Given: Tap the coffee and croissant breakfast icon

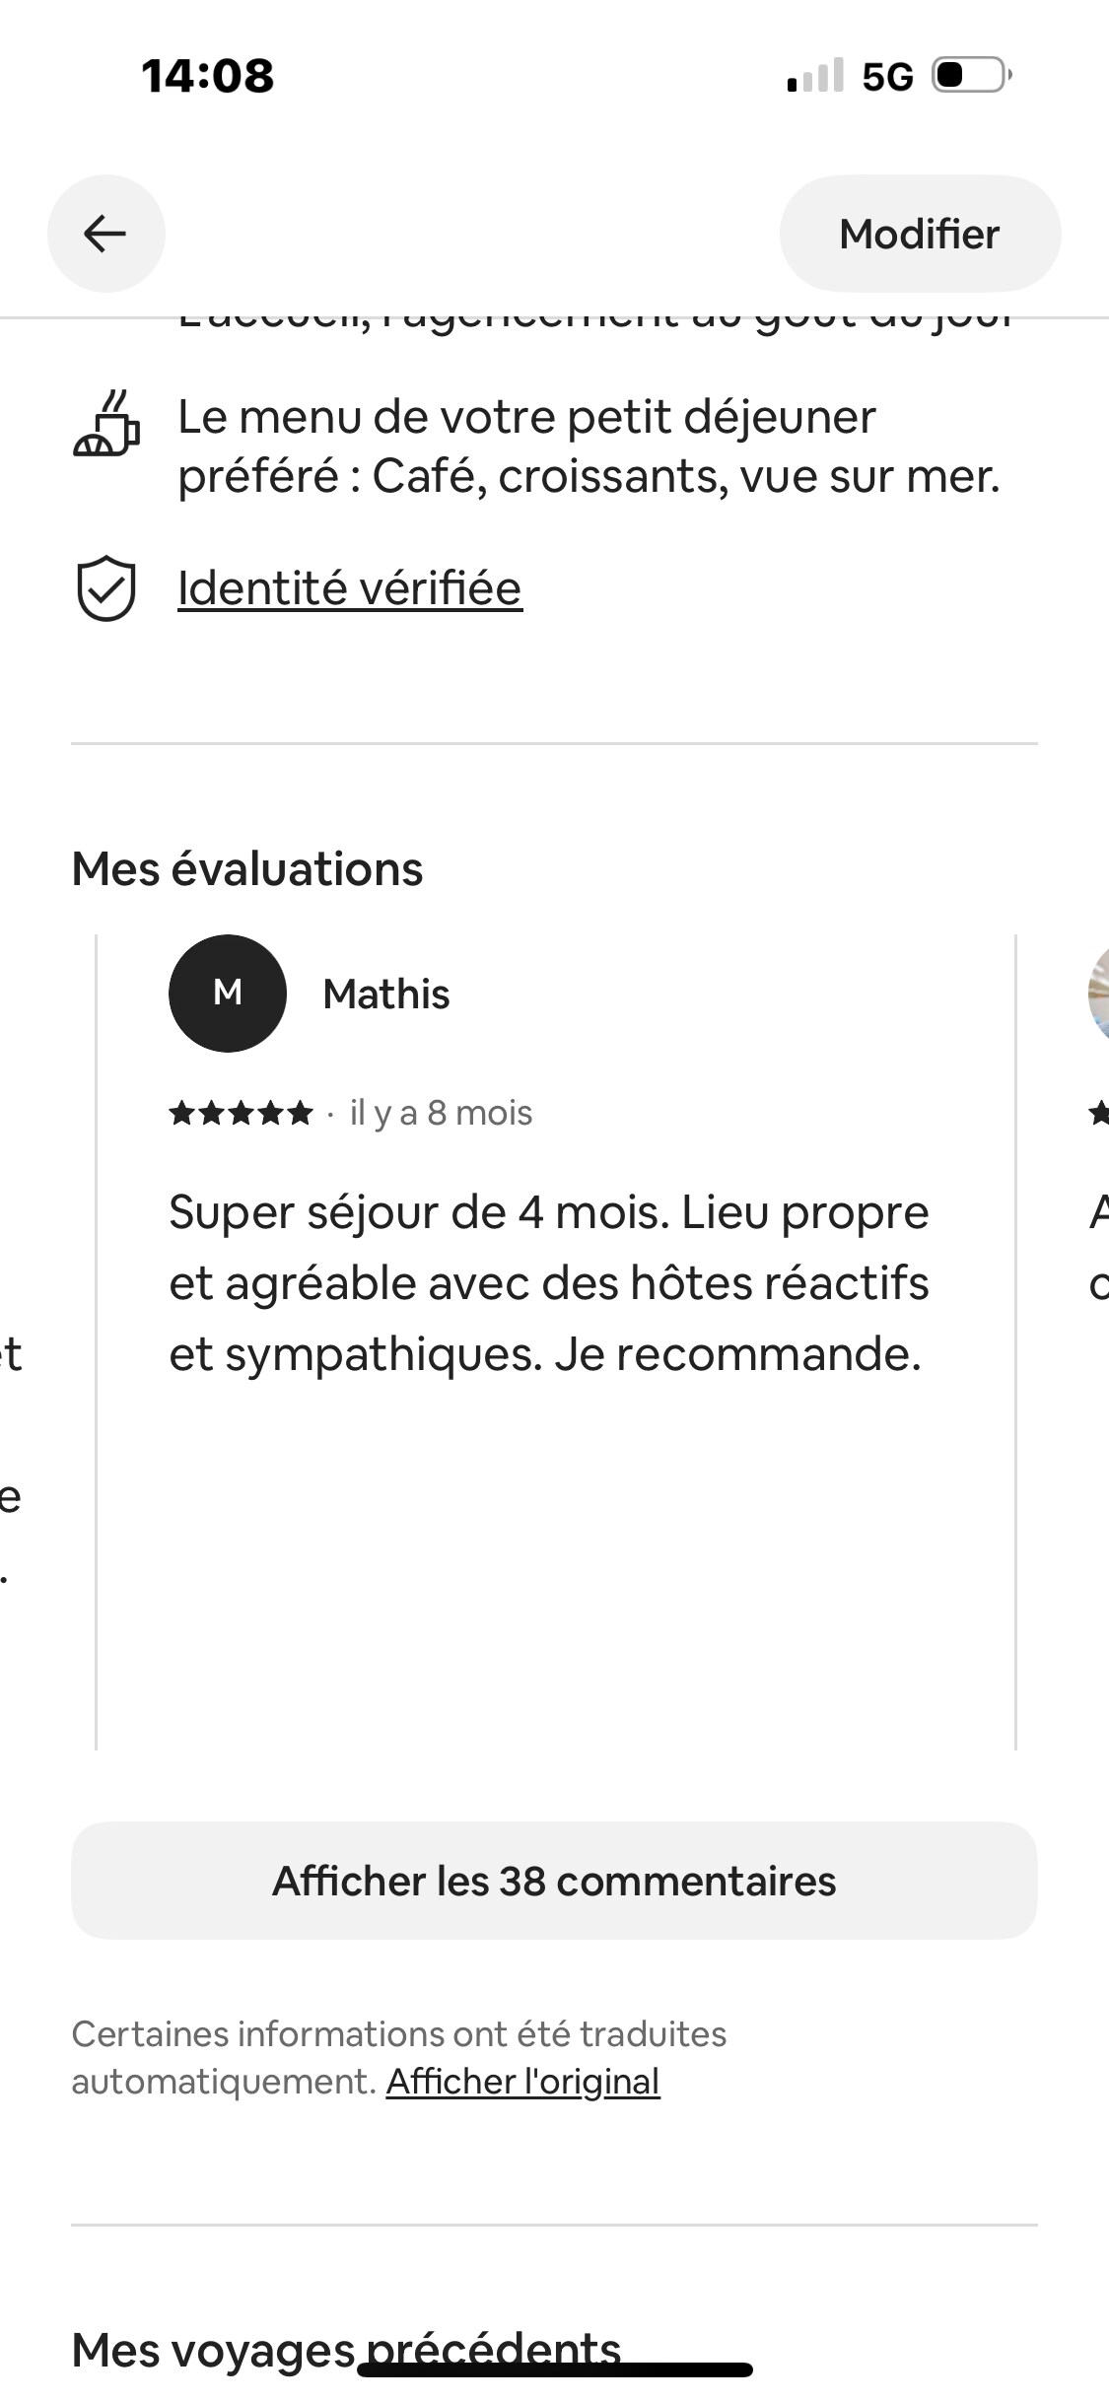Looking at the screenshot, I should 106,425.
